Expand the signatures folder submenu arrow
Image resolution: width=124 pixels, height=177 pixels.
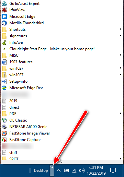tap(120, 36)
